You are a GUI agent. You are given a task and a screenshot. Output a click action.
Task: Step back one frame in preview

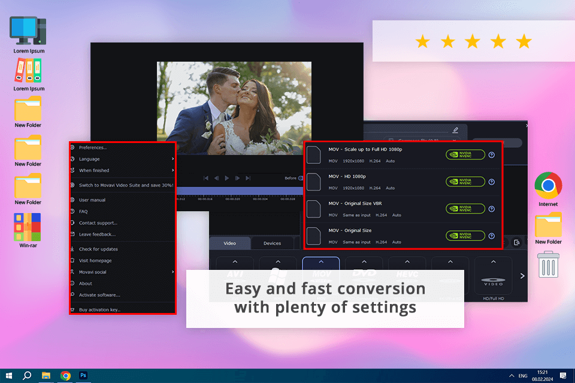(x=216, y=178)
